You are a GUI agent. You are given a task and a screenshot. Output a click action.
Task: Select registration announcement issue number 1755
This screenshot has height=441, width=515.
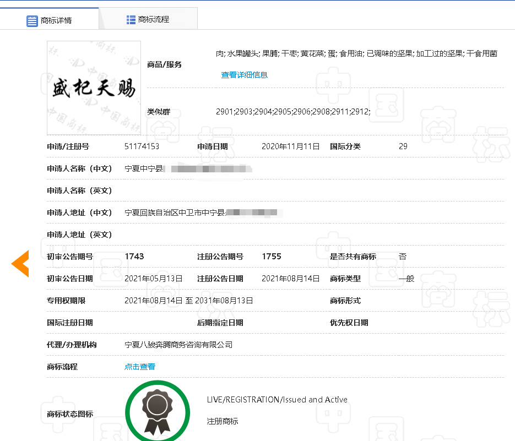pyautogui.click(x=272, y=257)
